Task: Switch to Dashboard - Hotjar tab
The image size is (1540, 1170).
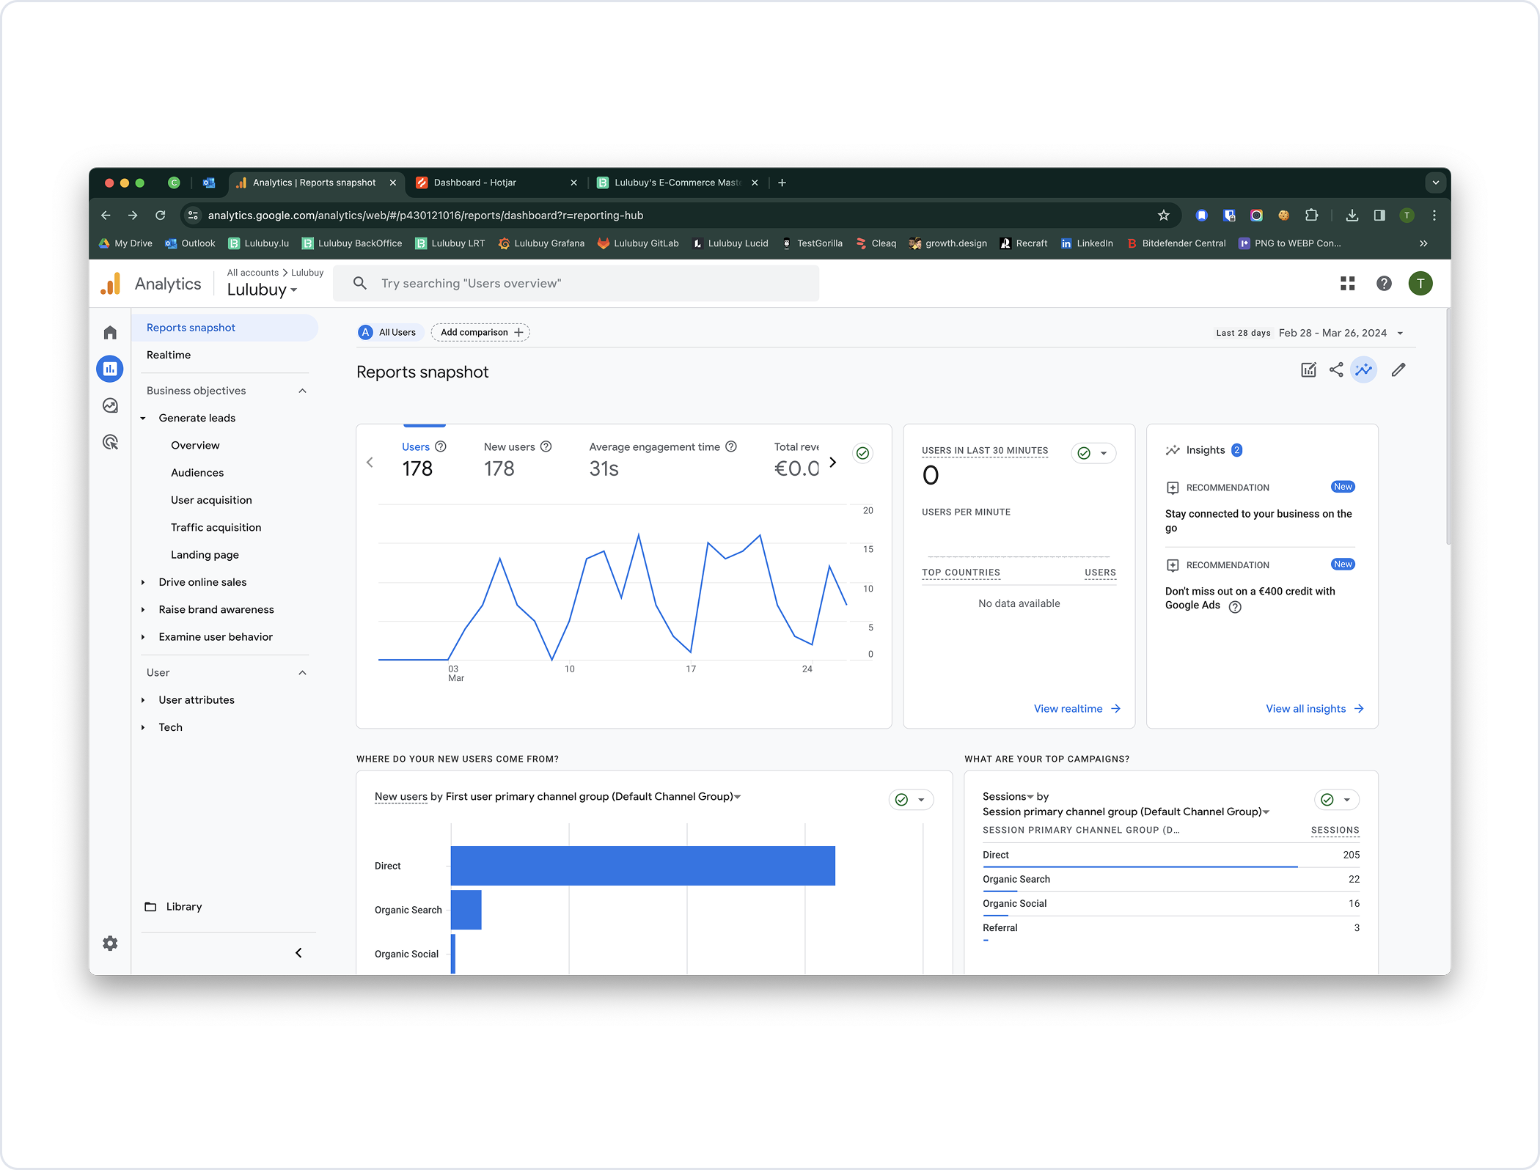Action: coord(496,183)
